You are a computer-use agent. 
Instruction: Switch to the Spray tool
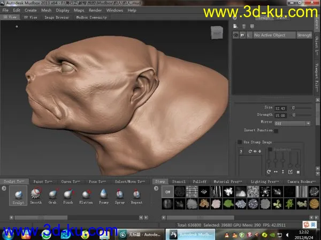coord(119,195)
